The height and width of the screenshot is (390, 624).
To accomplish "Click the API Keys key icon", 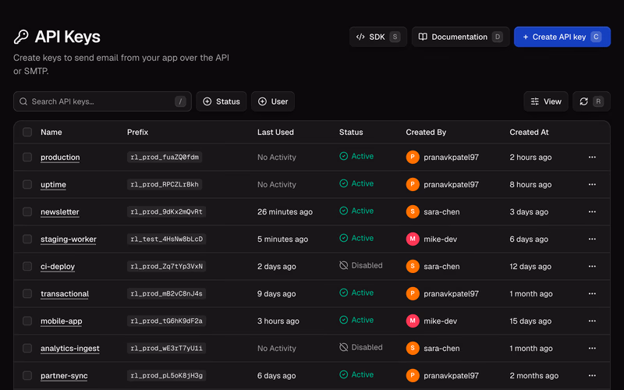I will pos(21,37).
